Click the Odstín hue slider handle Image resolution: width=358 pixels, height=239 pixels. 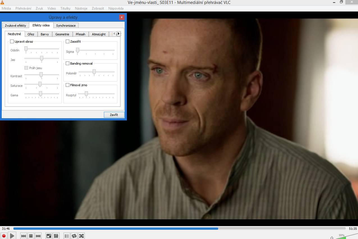pos(26,49)
